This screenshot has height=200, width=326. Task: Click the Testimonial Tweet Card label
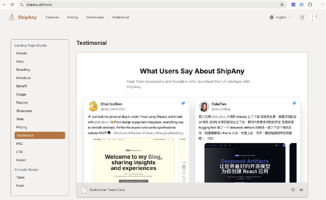[107, 190]
